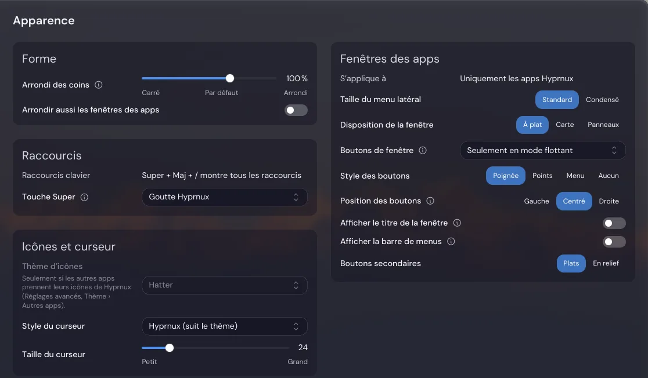Image resolution: width=648 pixels, height=378 pixels.
Task: Select Condensé side menu size
Action: click(x=602, y=100)
